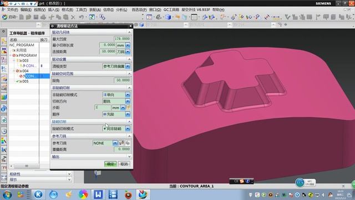Open the 陡峭切削模式 dropdown
Screen dimensions: 355x200
[128, 128]
